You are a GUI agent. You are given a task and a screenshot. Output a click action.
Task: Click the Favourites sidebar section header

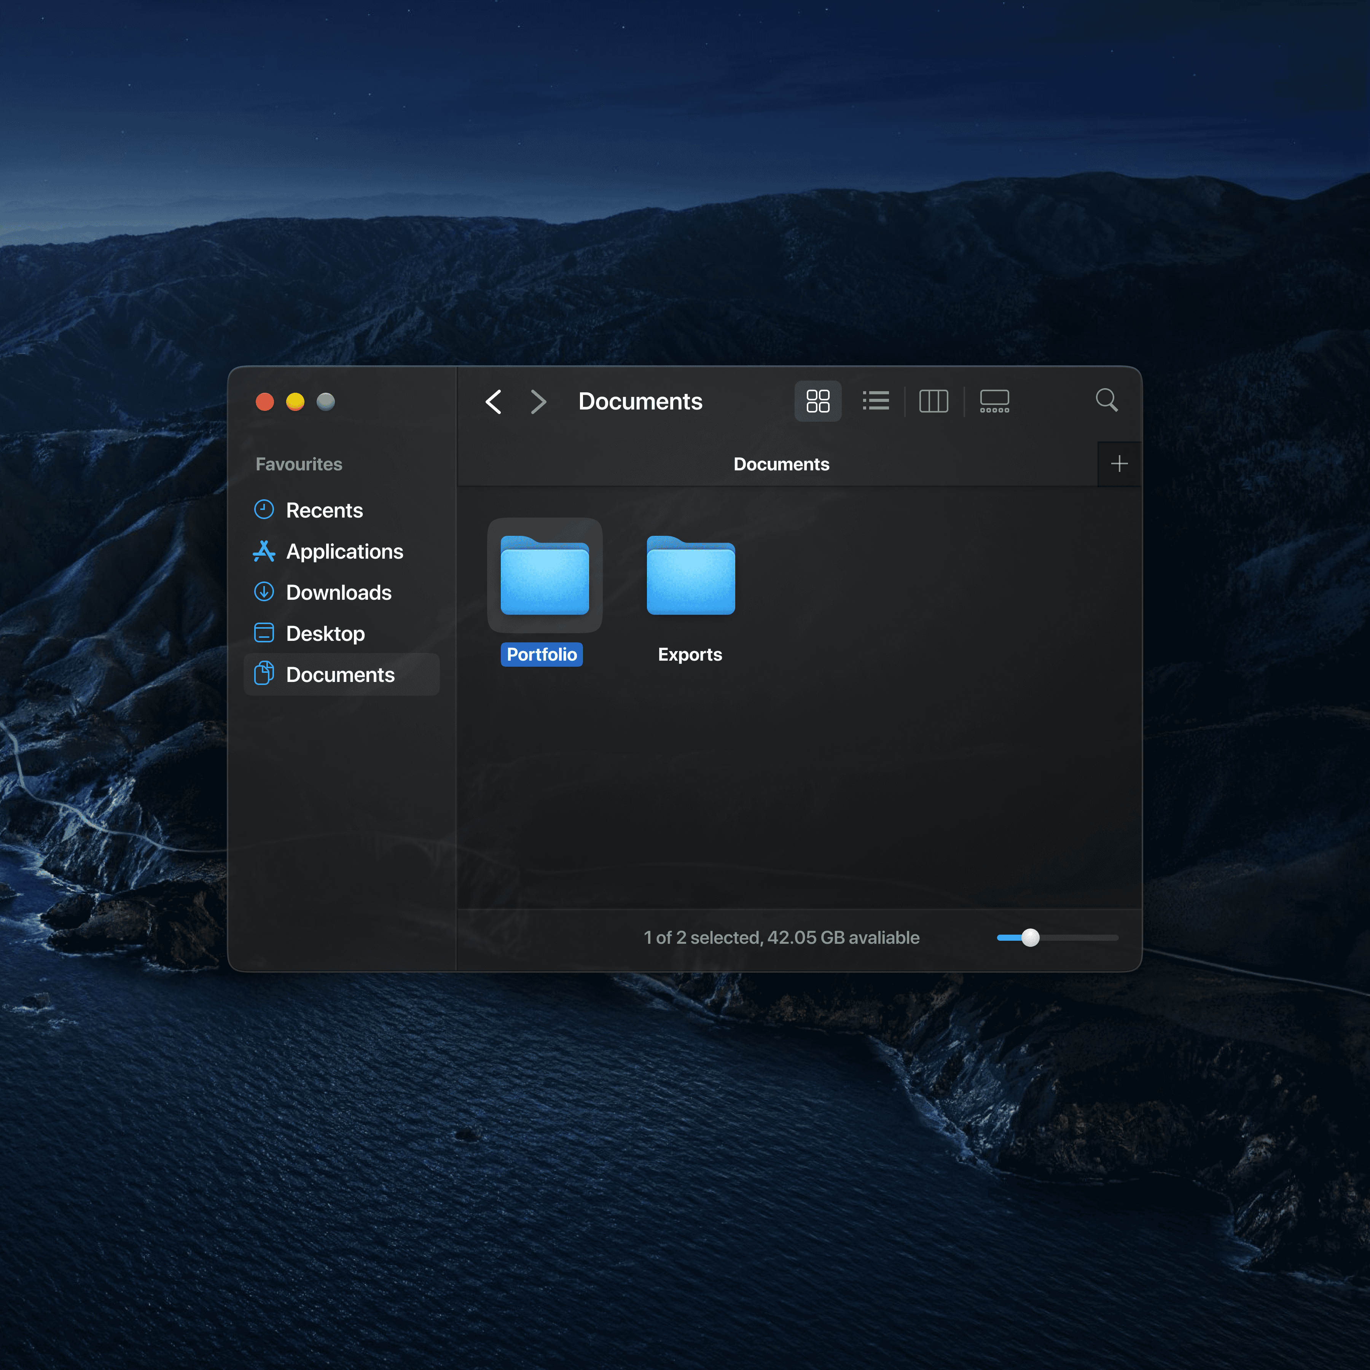coord(298,464)
